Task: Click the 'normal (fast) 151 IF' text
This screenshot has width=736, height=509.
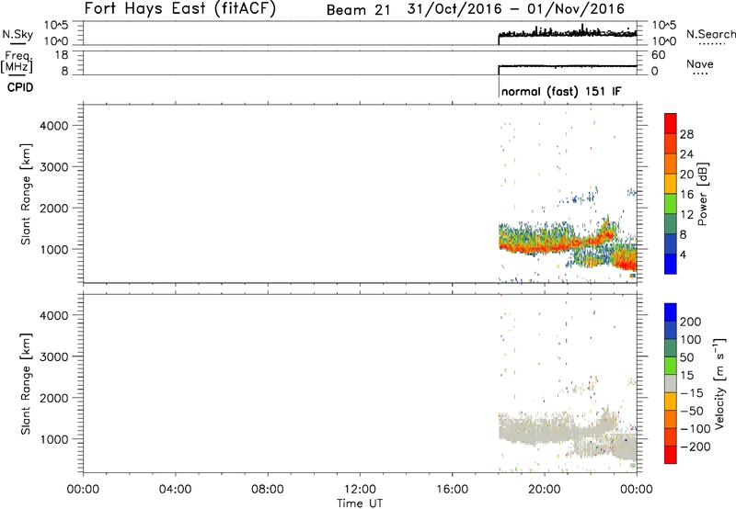Action: click(561, 91)
